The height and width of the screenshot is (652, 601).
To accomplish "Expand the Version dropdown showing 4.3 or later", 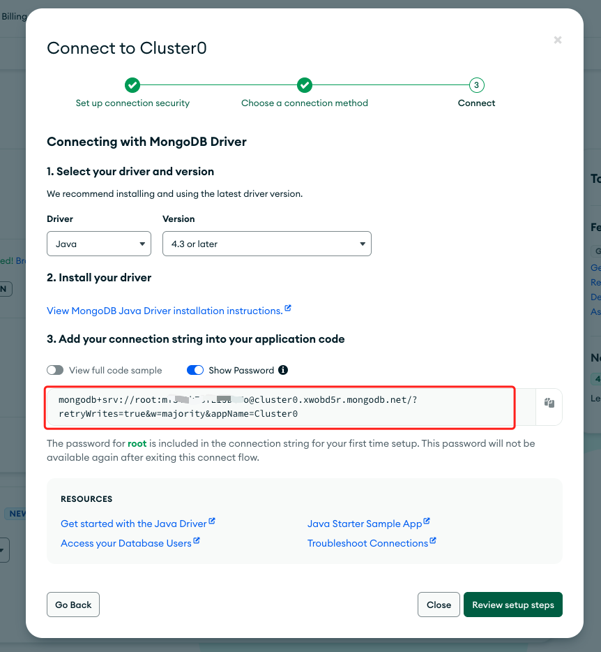I will pyautogui.click(x=266, y=244).
